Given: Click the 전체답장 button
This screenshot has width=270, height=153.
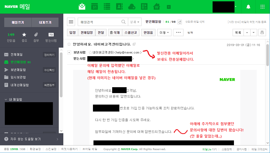Looking at the screenshot, I should click(87, 32).
